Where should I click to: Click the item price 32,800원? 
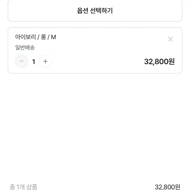pyautogui.click(x=159, y=62)
